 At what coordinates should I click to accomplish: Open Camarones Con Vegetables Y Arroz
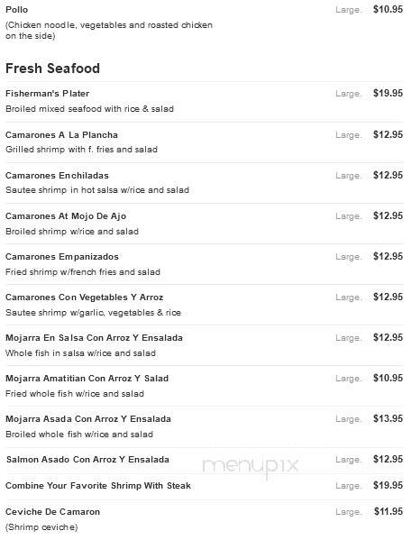pos(85,297)
